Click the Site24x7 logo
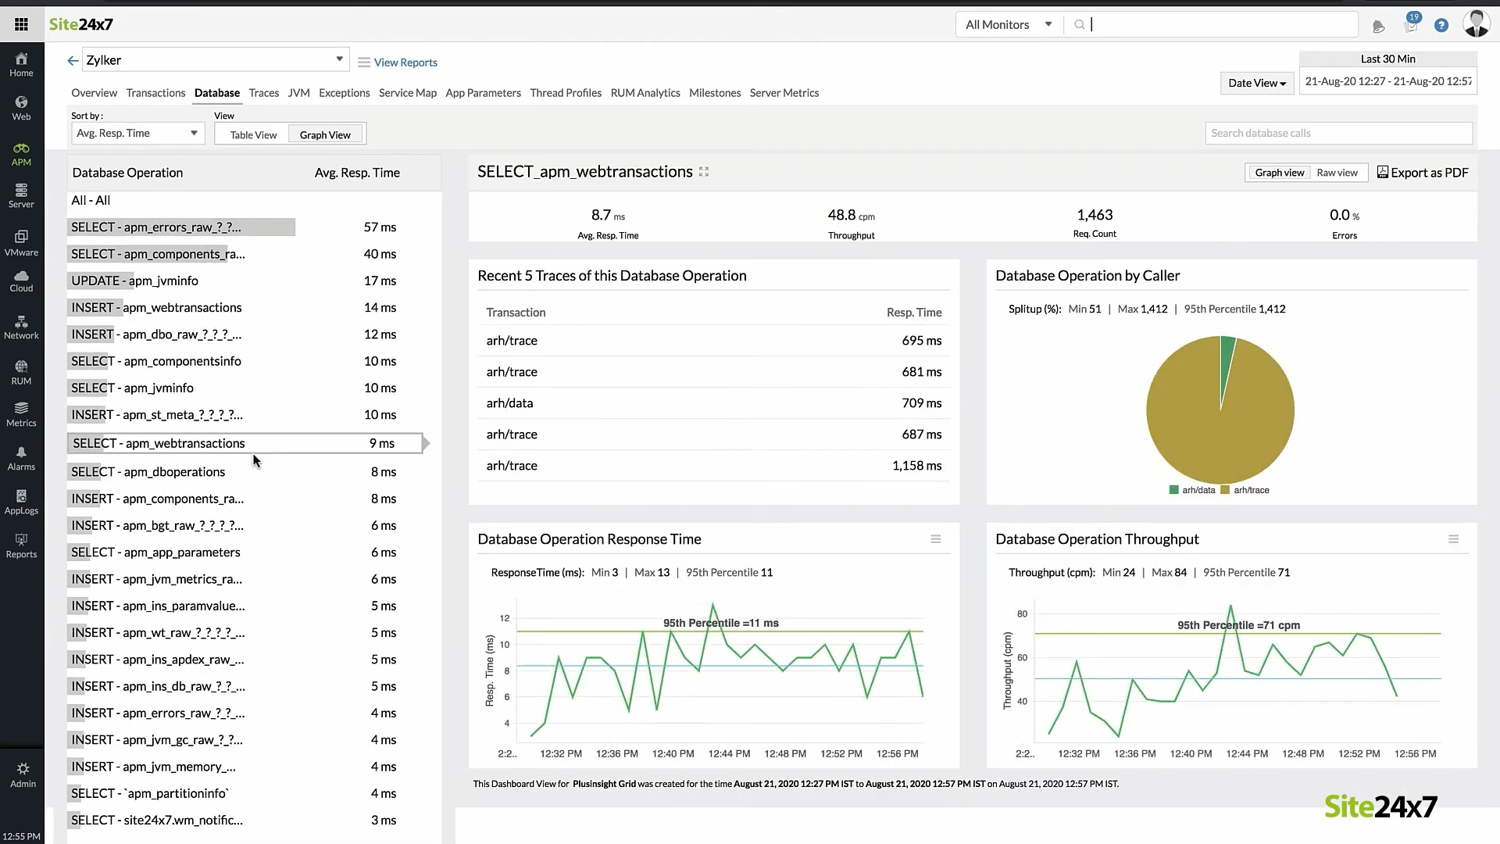Image resolution: width=1500 pixels, height=844 pixels. (x=81, y=24)
